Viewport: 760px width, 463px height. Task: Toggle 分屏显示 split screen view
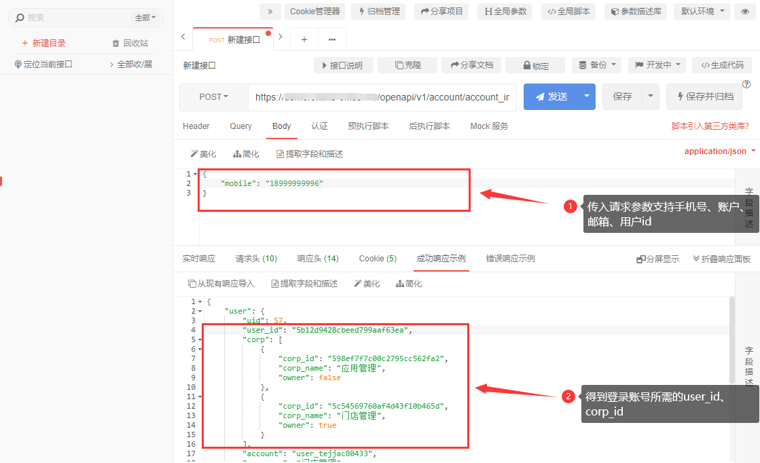click(657, 259)
